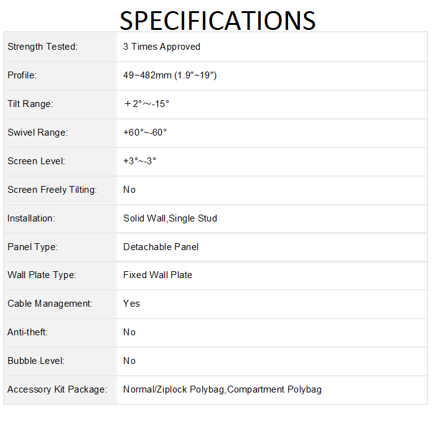Select the +2°~-15° tilt value
This screenshot has height=428, width=443.
click(146, 104)
